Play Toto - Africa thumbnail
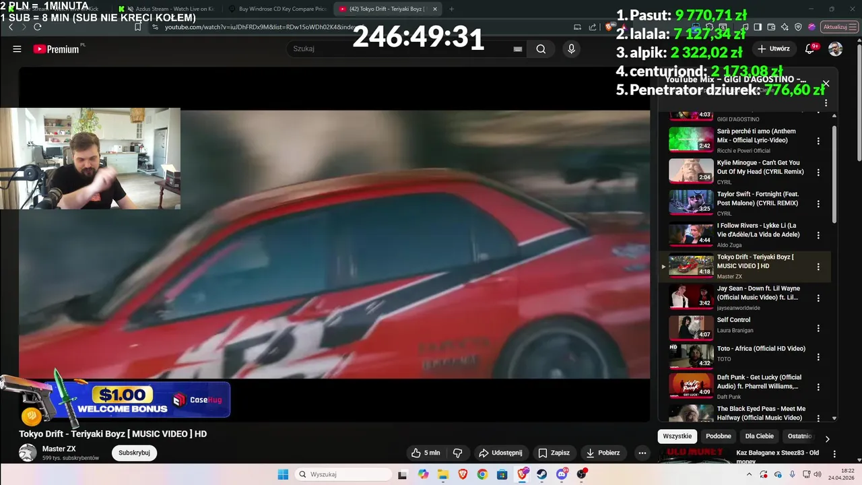Image resolution: width=862 pixels, height=485 pixels. [x=691, y=356]
